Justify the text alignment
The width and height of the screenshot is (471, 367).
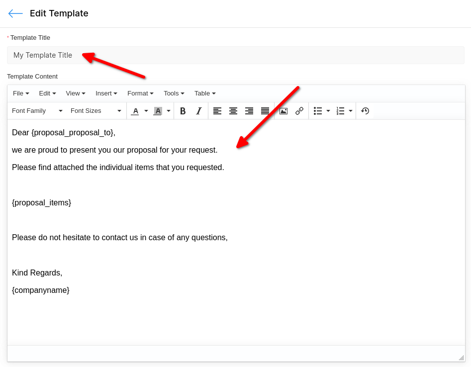pyautogui.click(x=265, y=111)
